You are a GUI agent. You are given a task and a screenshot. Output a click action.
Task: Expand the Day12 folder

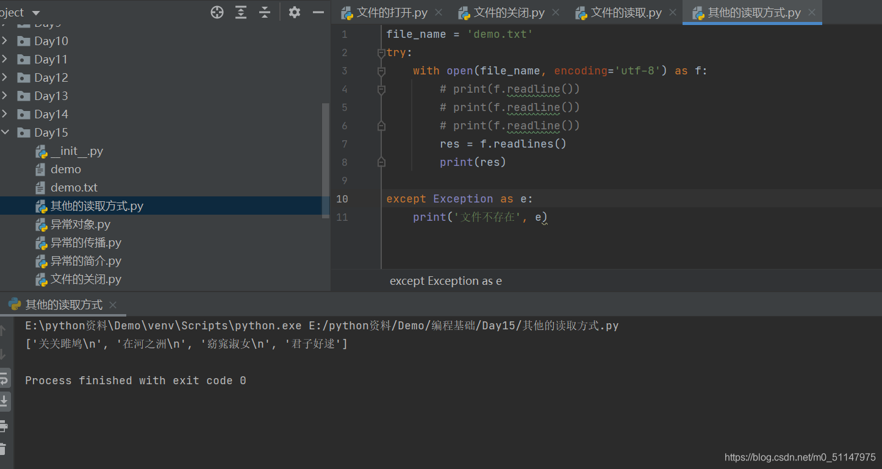tap(5, 77)
